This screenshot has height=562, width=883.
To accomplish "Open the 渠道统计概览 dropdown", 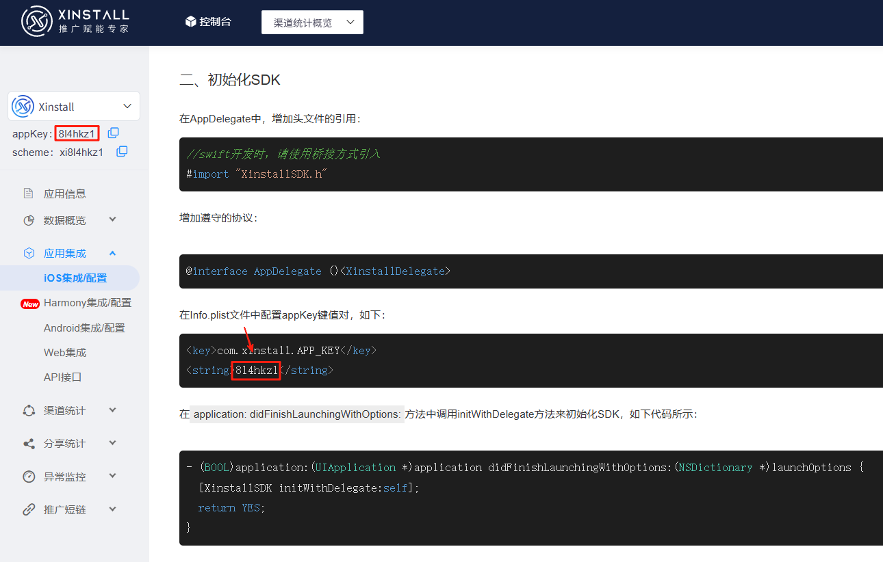I will click(312, 23).
